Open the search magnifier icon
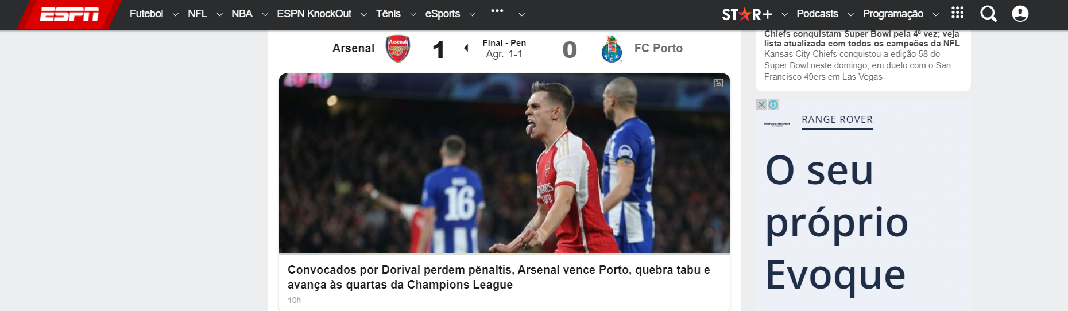 988,14
